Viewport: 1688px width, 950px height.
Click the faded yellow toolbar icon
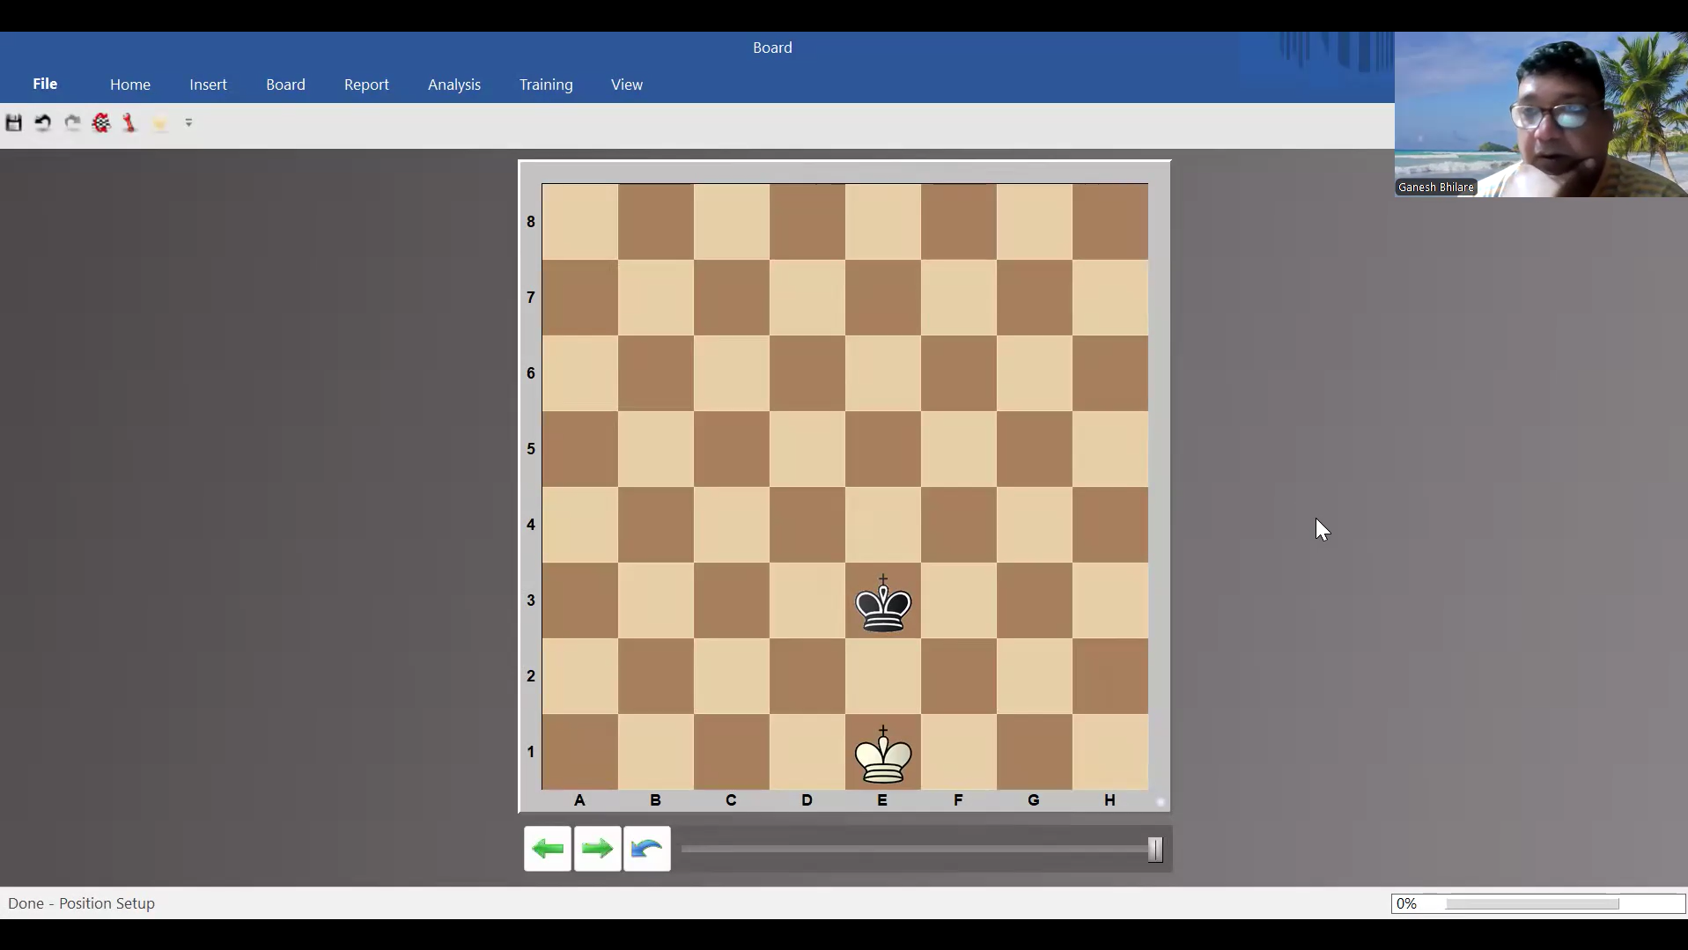click(159, 124)
